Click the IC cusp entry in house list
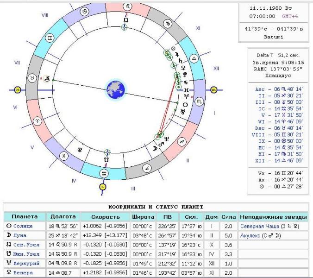The image size is (313, 278). 281,108
